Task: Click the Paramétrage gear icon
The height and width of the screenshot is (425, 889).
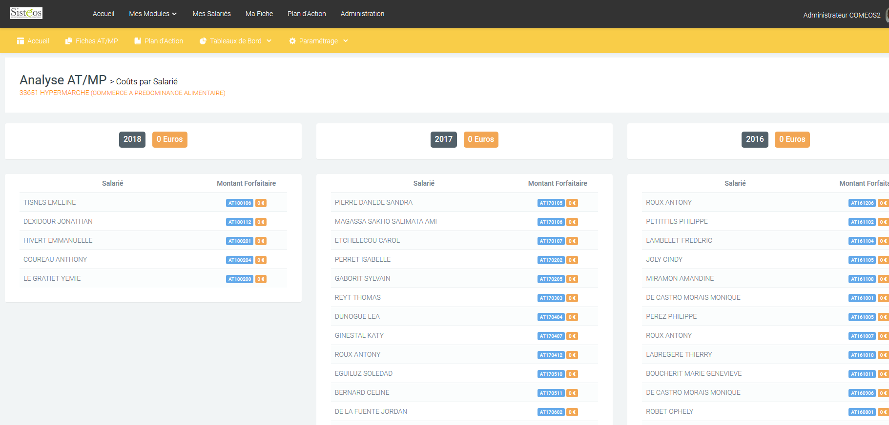Action: coord(292,41)
